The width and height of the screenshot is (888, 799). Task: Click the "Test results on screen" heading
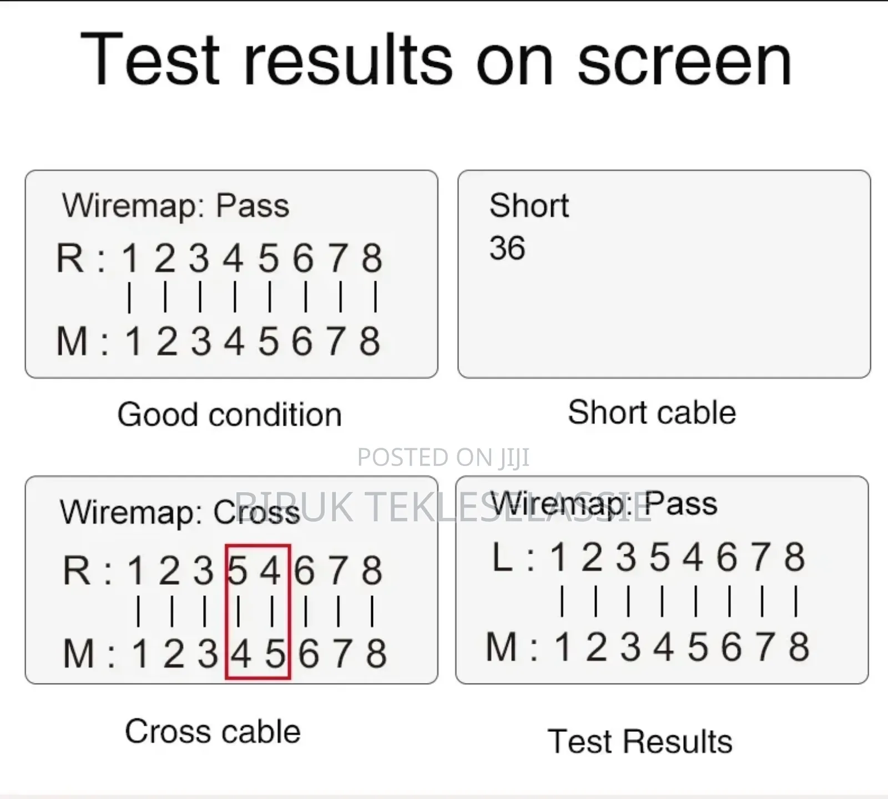[436, 60]
